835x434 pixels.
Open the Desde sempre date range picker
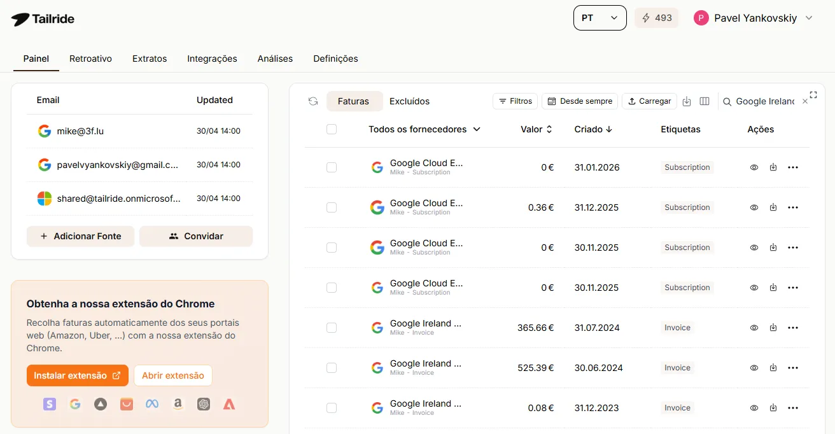click(580, 101)
